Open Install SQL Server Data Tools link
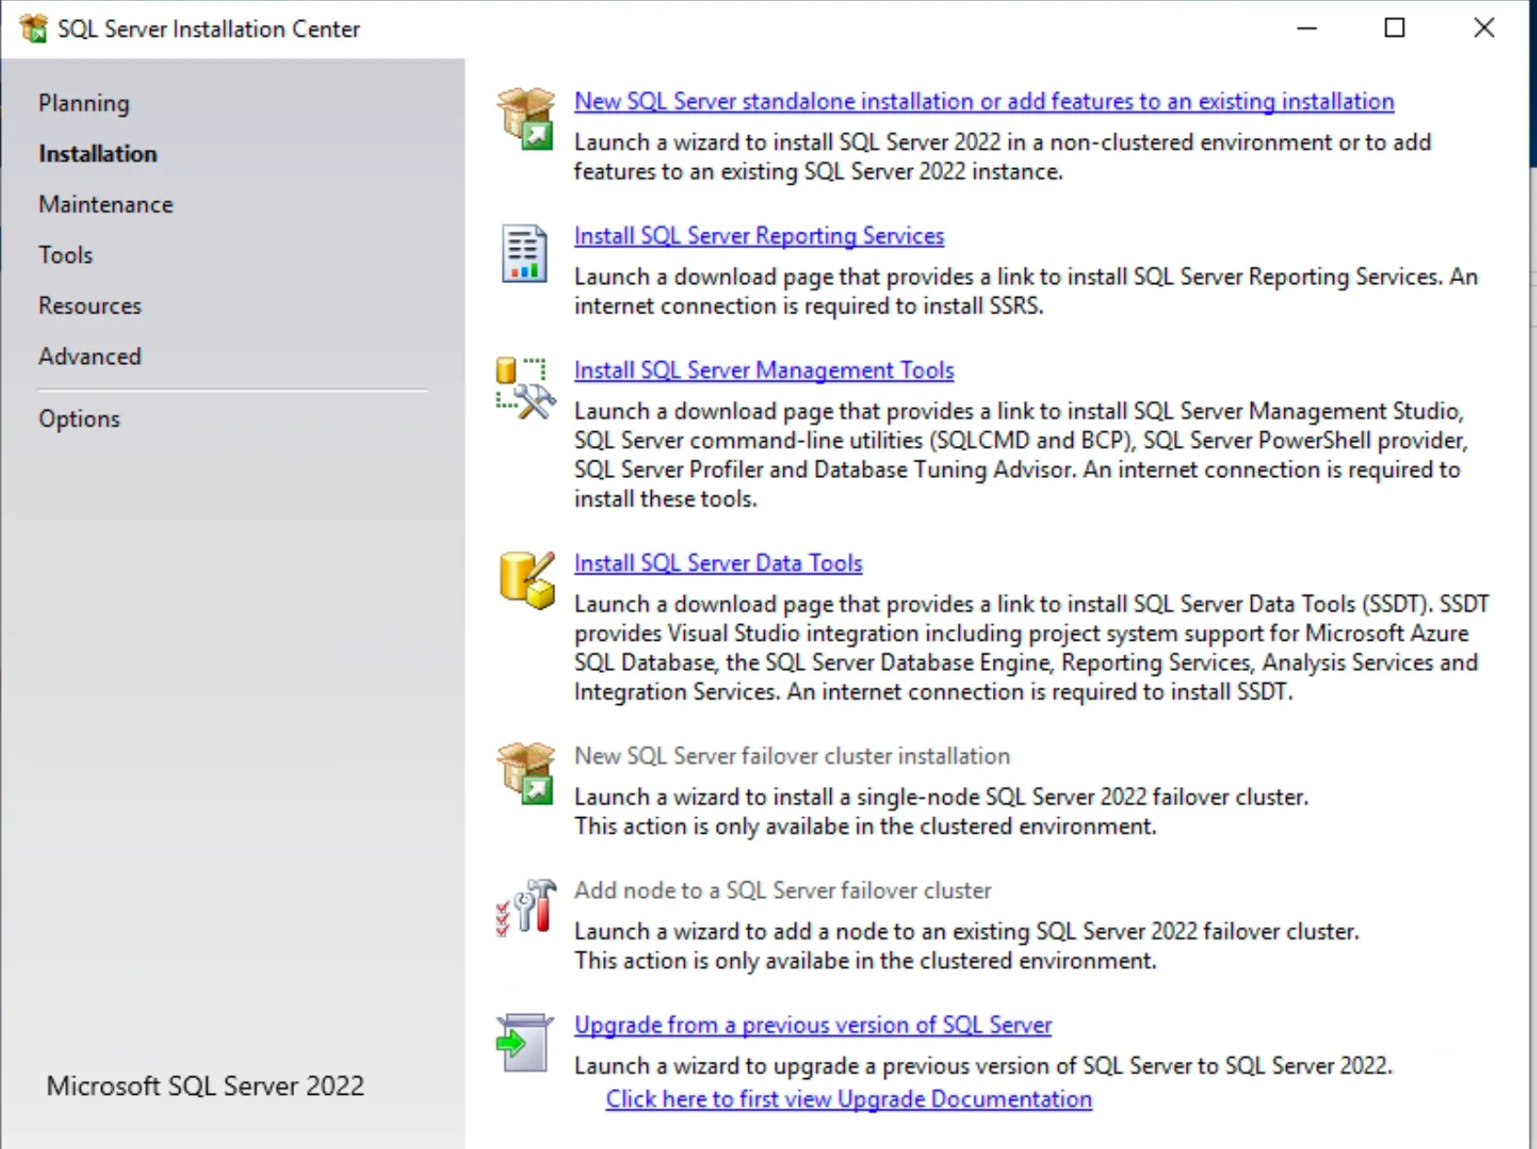1537x1149 pixels. click(x=719, y=563)
